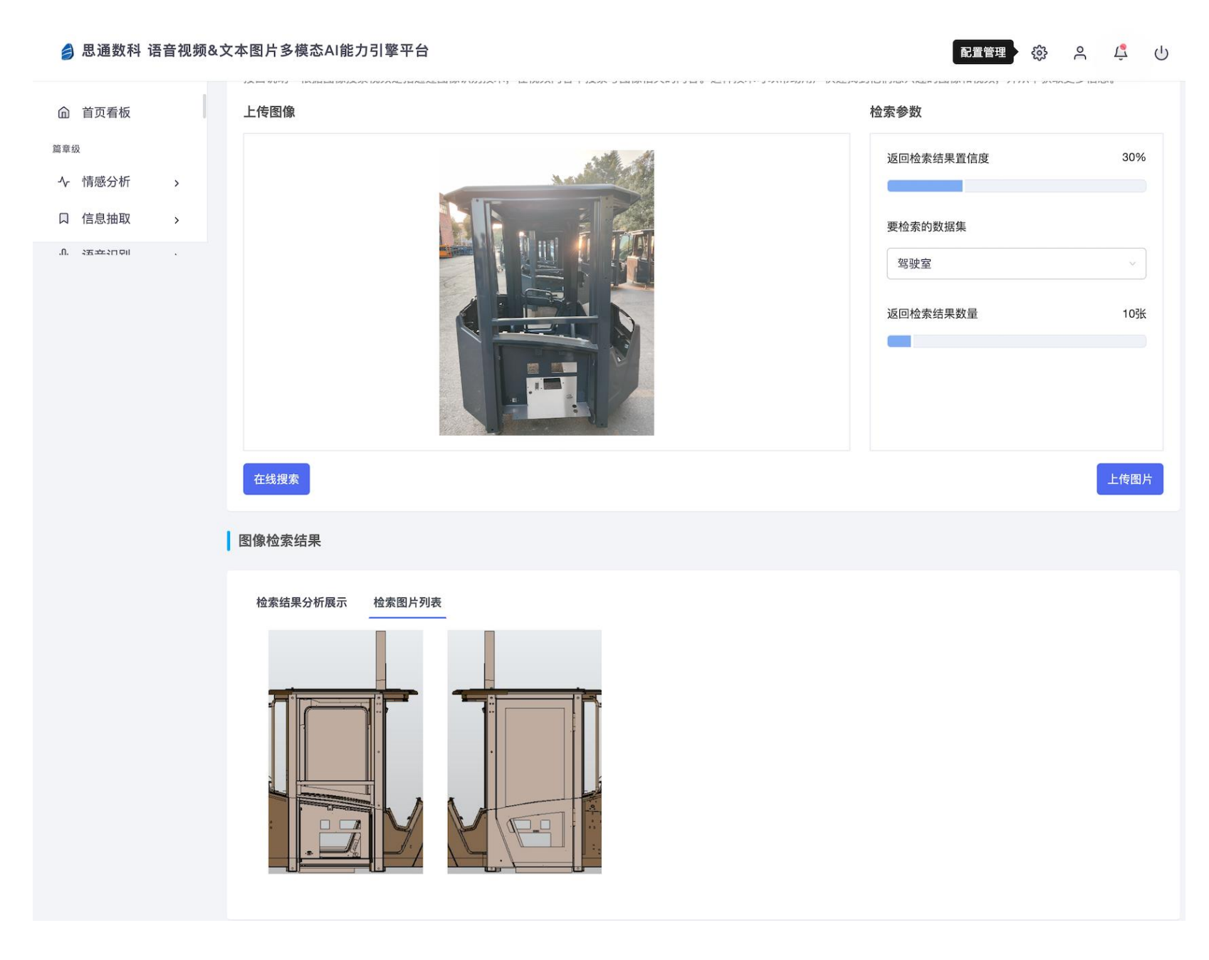Select the 首页看板 home dashboard icon
Screen dimensions: 1209x960
tap(63, 112)
